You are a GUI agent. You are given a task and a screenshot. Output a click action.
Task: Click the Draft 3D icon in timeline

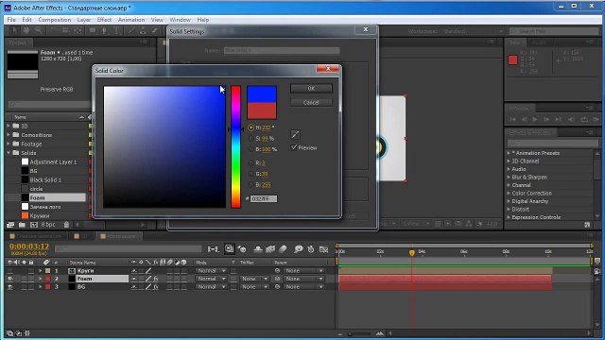click(x=242, y=249)
